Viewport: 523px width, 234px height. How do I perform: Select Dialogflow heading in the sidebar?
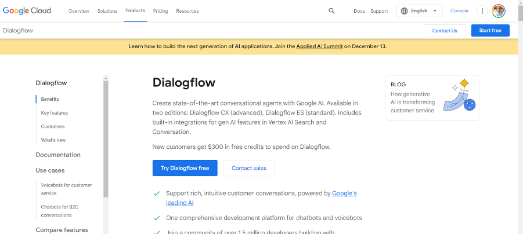[x=51, y=83]
